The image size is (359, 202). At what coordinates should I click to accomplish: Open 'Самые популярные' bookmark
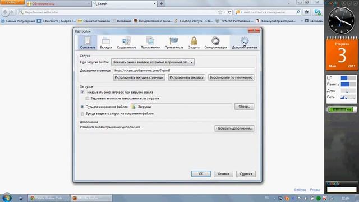[19, 21]
